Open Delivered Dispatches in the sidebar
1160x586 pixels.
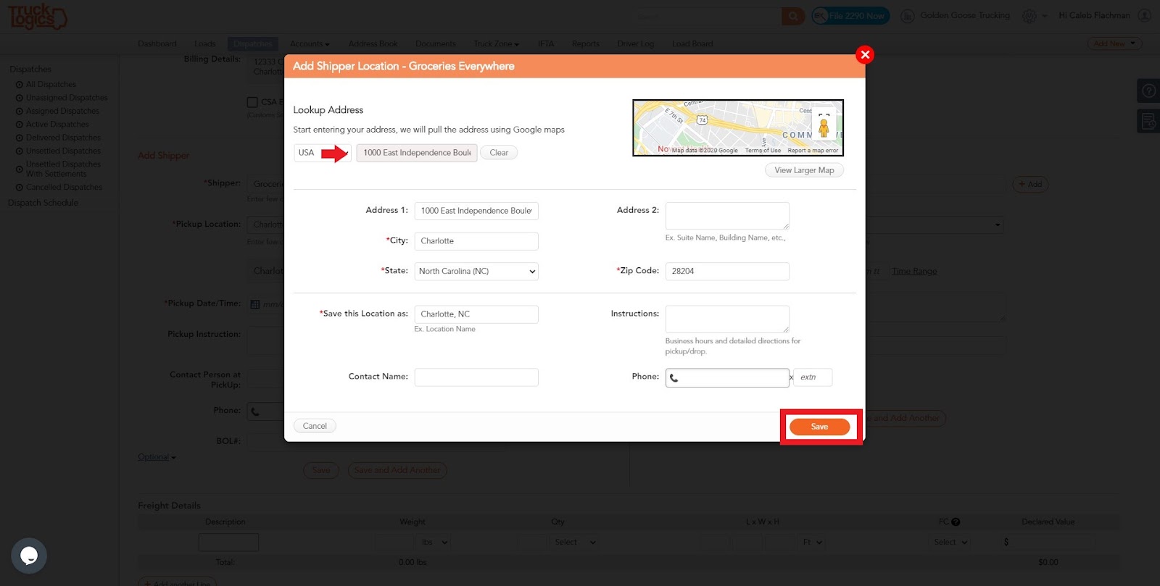click(63, 138)
